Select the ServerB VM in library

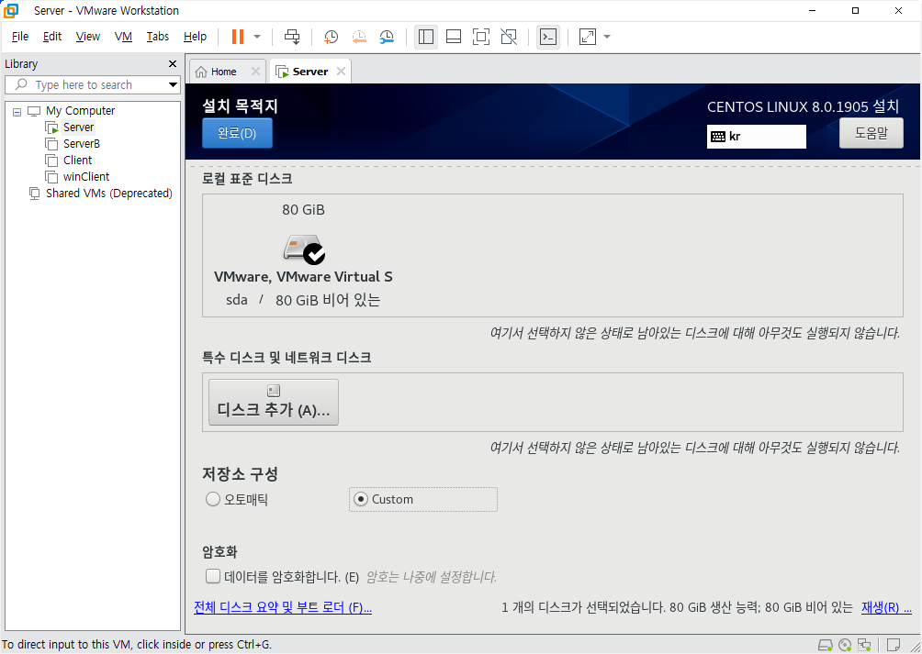coord(81,143)
